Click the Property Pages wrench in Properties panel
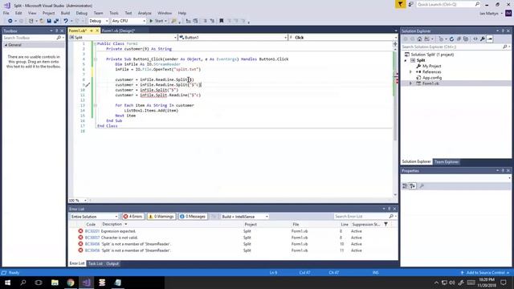 [422, 186]
